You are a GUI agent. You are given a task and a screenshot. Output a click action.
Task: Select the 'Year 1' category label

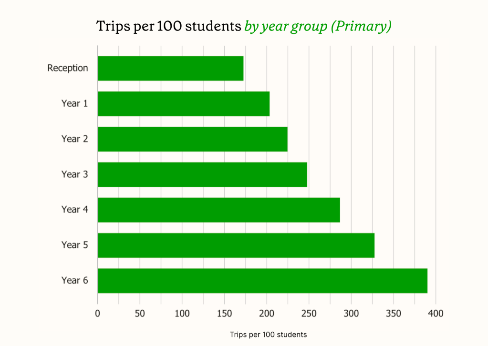click(75, 103)
